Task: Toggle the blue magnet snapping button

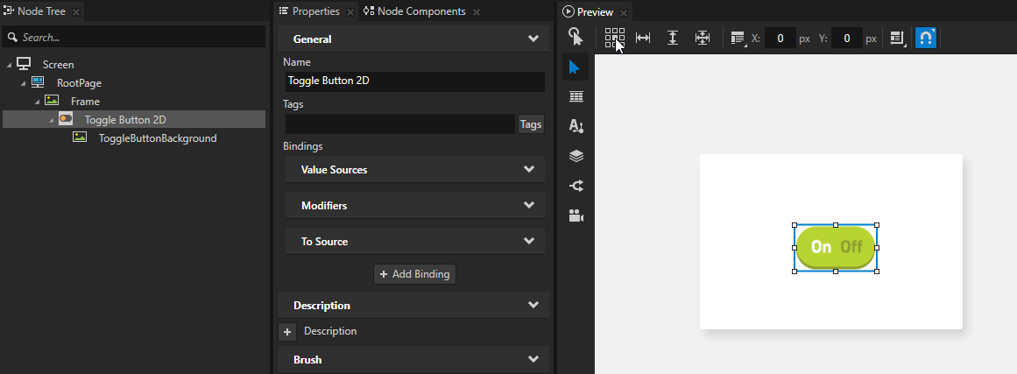Action: coord(926,39)
